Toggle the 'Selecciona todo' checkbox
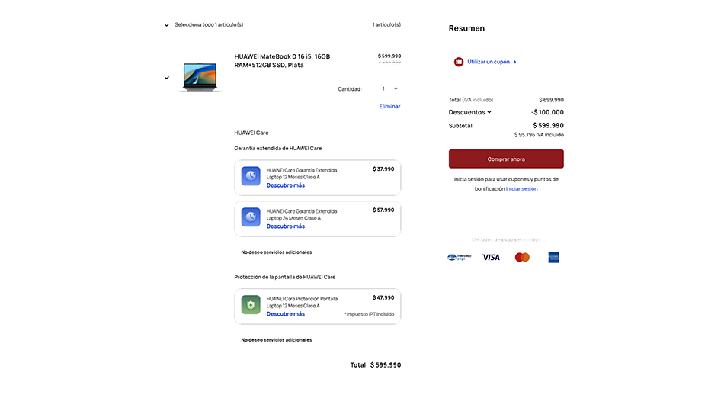 click(x=167, y=24)
